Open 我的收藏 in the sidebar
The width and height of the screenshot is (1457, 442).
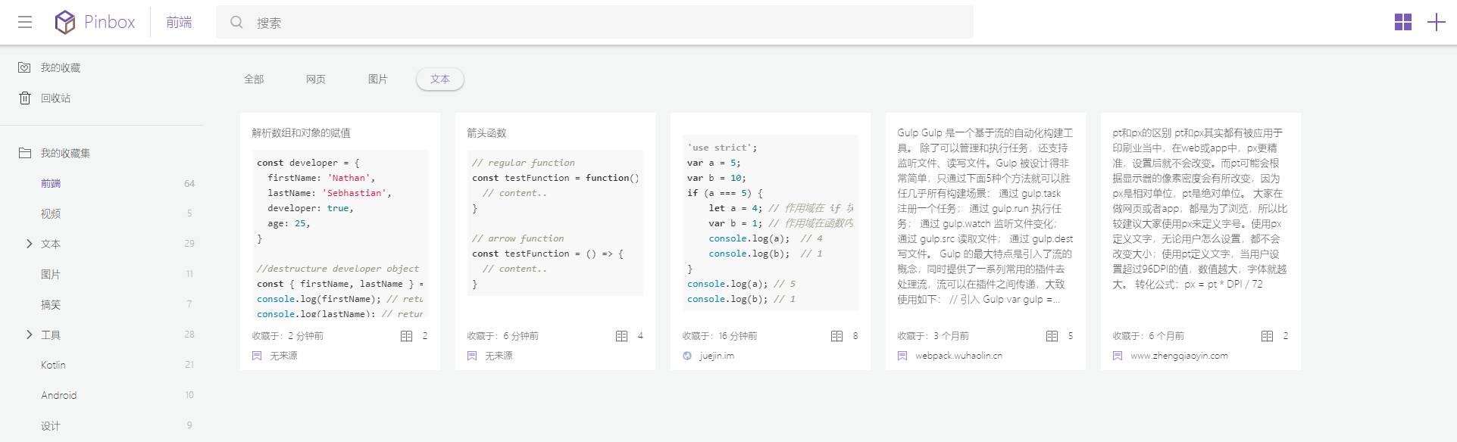(x=60, y=67)
